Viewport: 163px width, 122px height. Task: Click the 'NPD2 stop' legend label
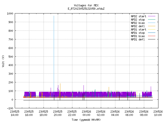138,20
